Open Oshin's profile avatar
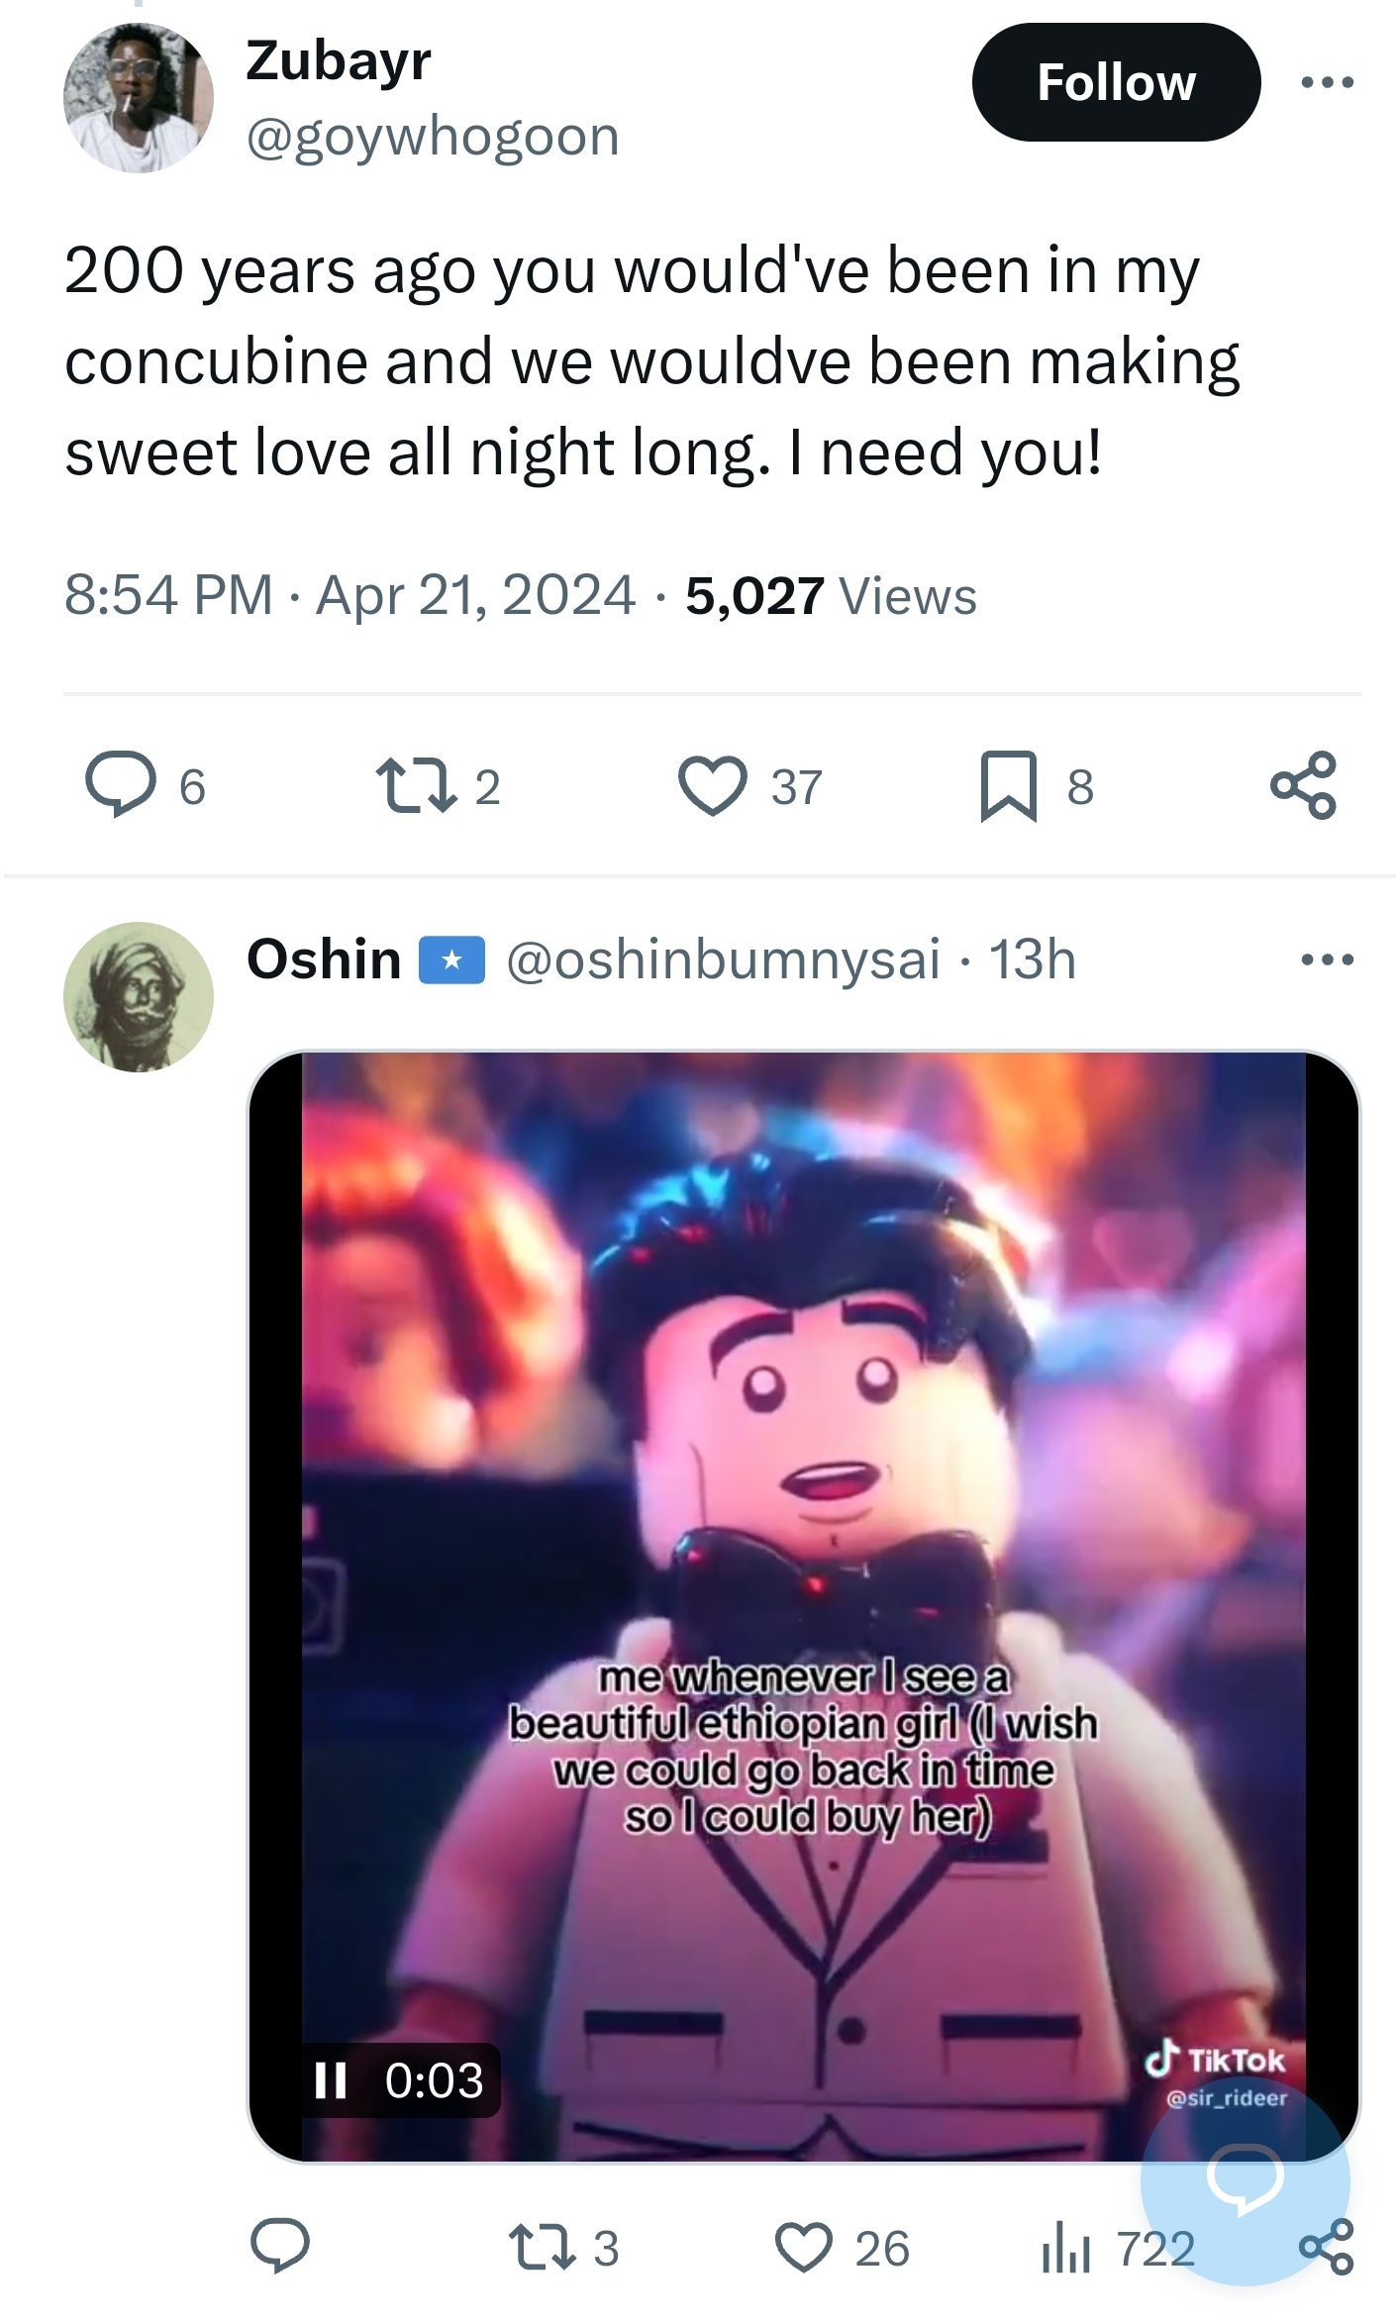Image resolution: width=1396 pixels, height=2323 pixels. [139, 996]
